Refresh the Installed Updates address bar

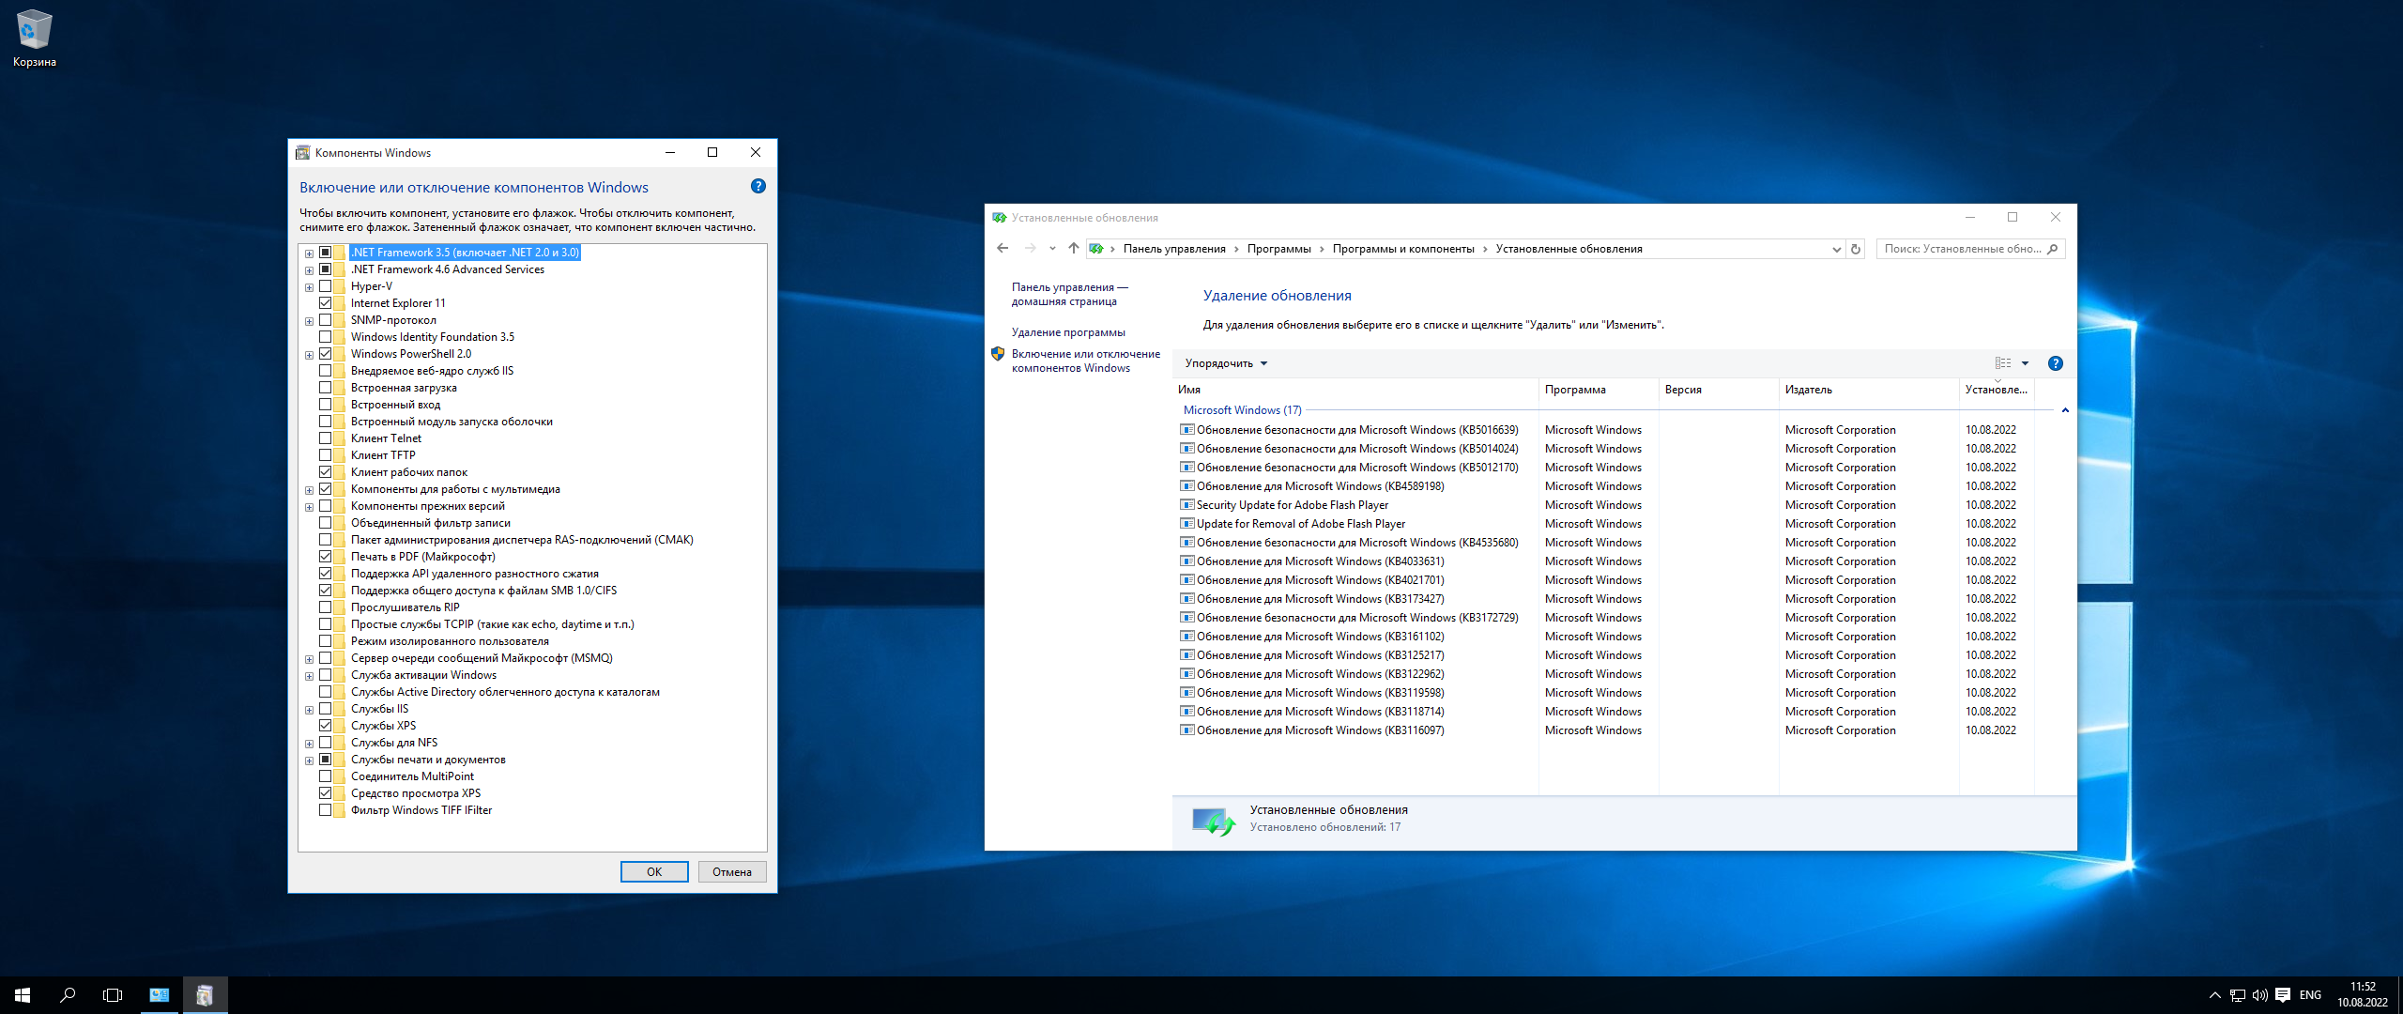(x=1856, y=249)
